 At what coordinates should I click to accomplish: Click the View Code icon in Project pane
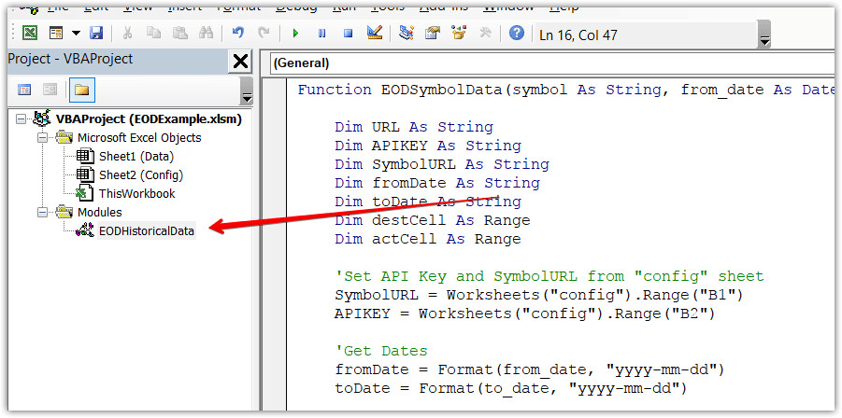point(24,90)
